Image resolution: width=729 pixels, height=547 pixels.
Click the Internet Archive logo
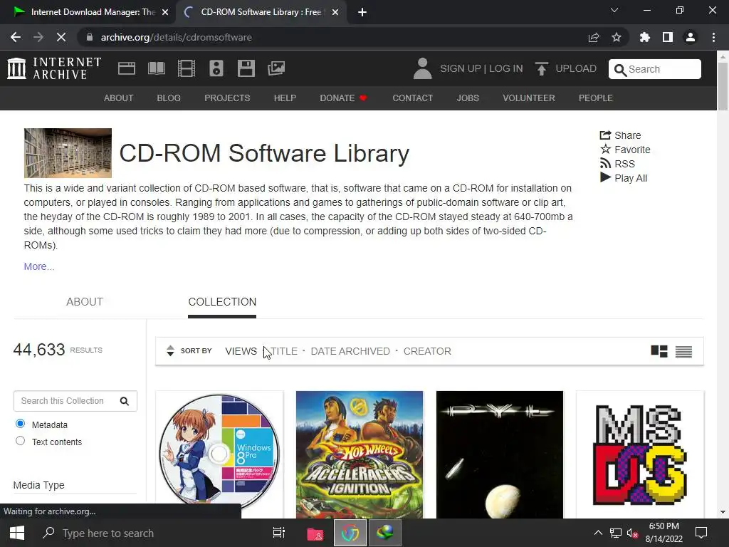[54, 68]
